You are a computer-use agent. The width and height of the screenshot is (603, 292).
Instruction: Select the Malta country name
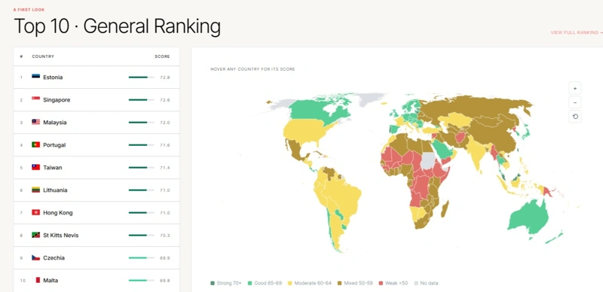click(x=51, y=281)
